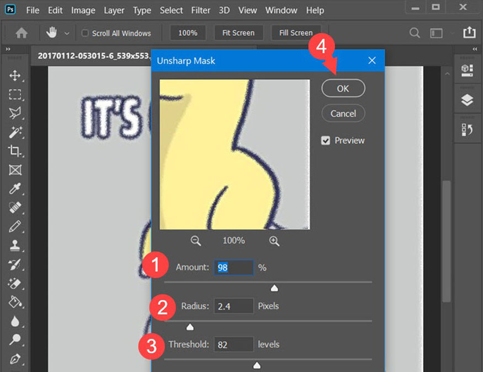Zoom in the Unsharp Mask preview
This screenshot has width=483, height=372.
tap(274, 241)
